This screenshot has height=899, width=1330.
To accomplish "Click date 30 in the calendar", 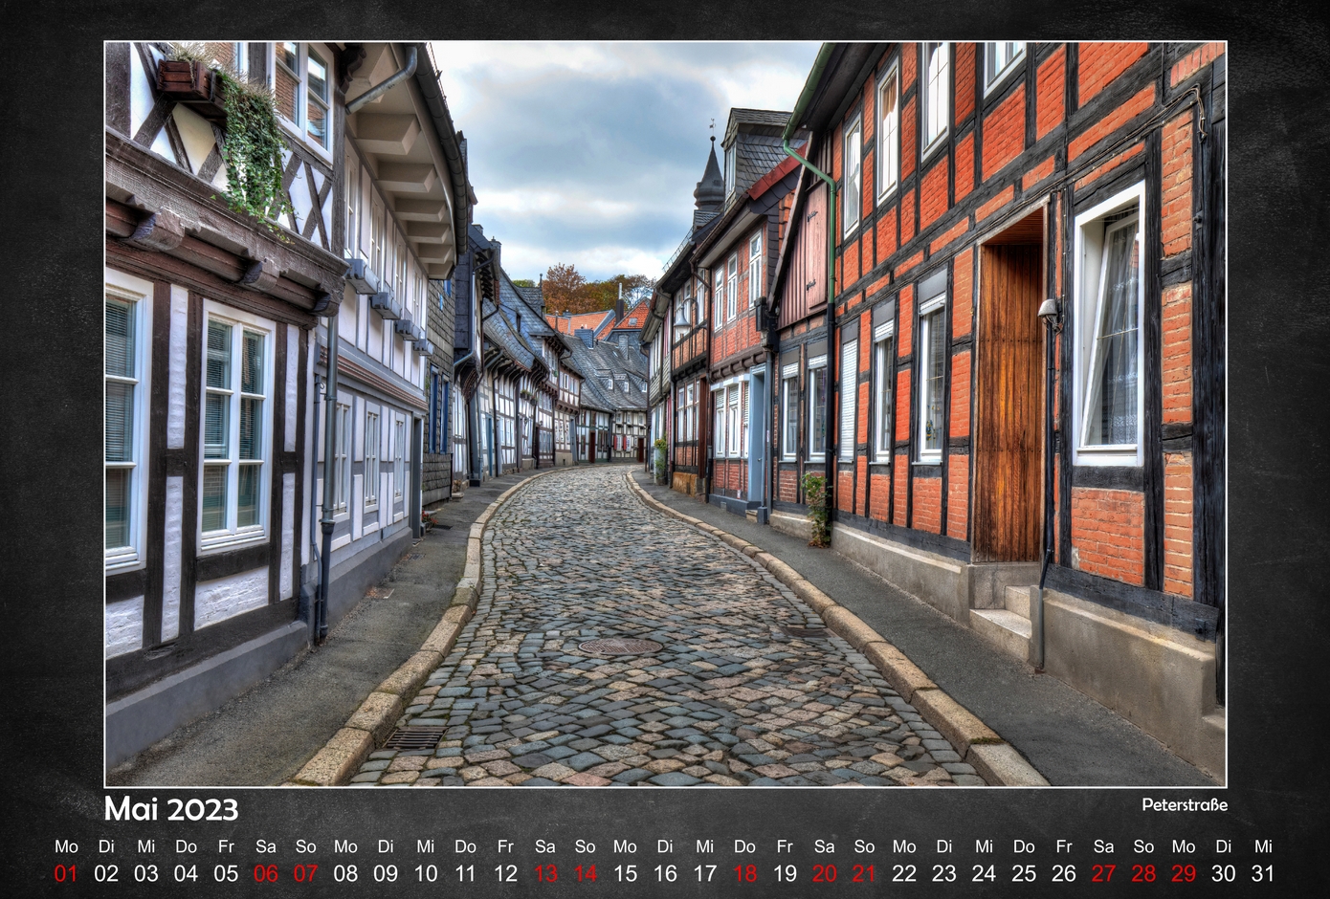I will [1224, 873].
